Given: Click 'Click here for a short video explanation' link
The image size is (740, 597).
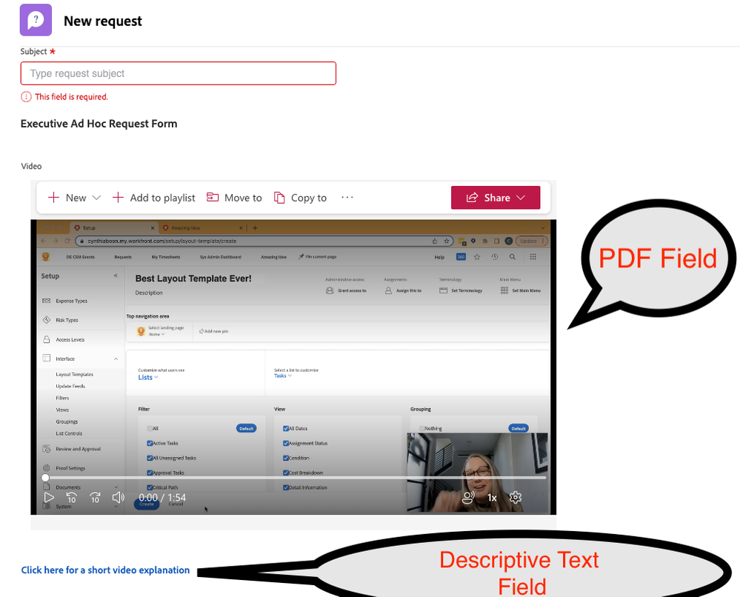Looking at the screenshot, I should [x=105, y=570].
